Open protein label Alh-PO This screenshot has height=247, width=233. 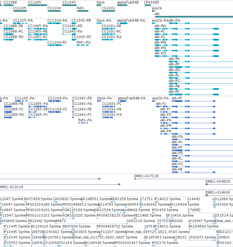(x=166, y=115)
